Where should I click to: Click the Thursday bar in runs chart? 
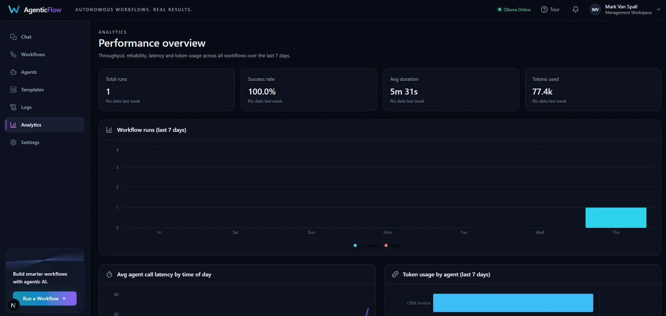(x=616, y=218)
